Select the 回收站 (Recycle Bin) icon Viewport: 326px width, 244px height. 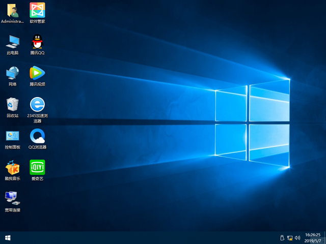click(12, 104)
